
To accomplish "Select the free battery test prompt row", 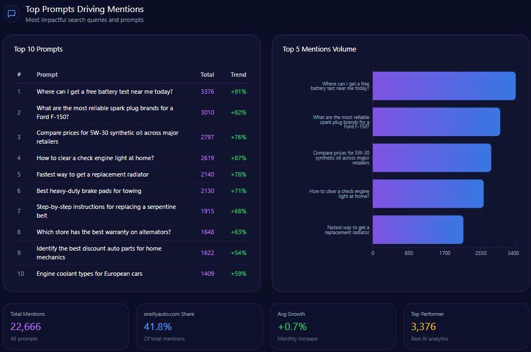I will [x=104, y=92].
